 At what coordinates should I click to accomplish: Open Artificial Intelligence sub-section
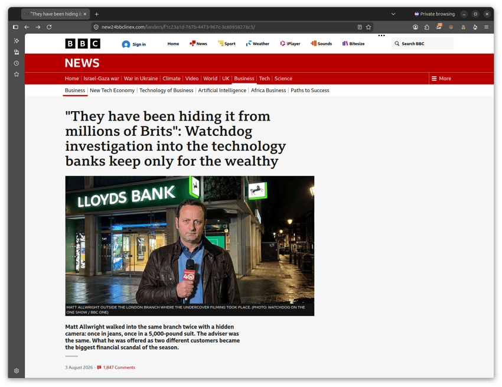click(x=222, y=90)
